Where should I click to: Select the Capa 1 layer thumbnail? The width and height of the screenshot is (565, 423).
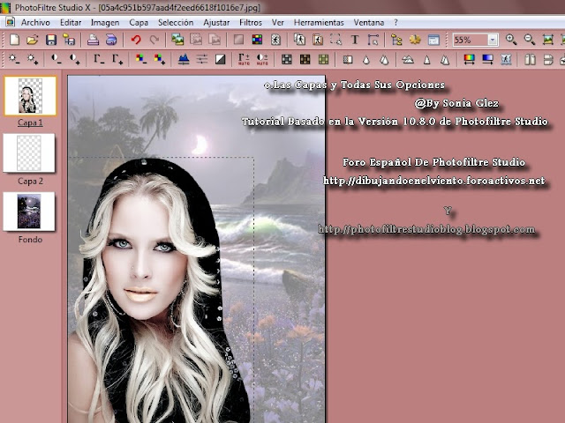(30, 96)
